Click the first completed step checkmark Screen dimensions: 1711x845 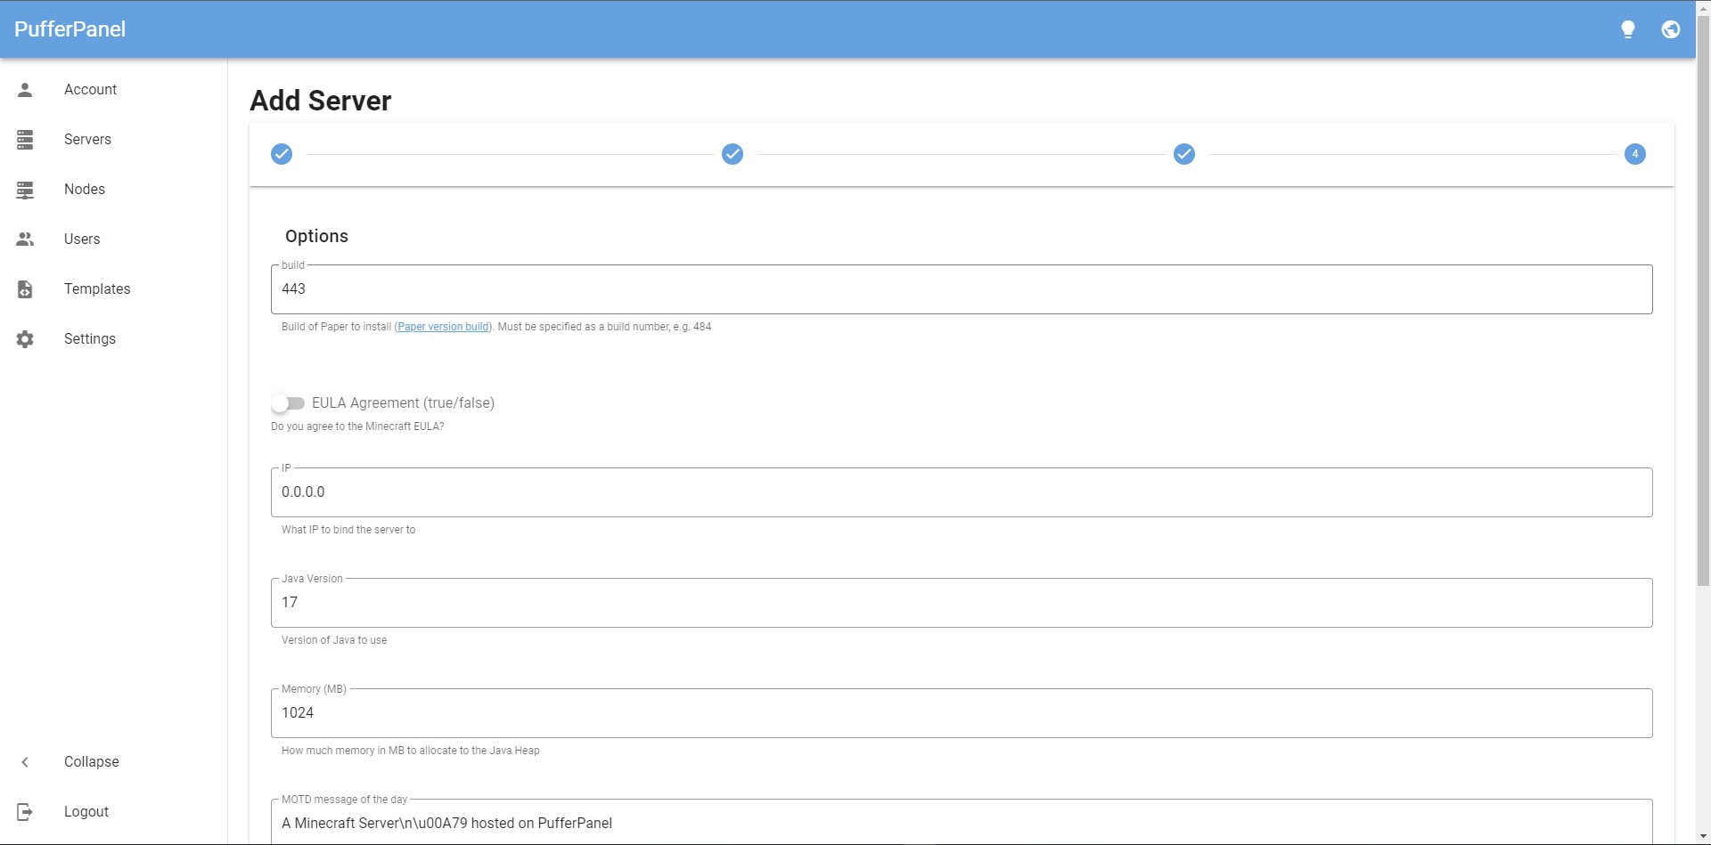click(282, 154)
